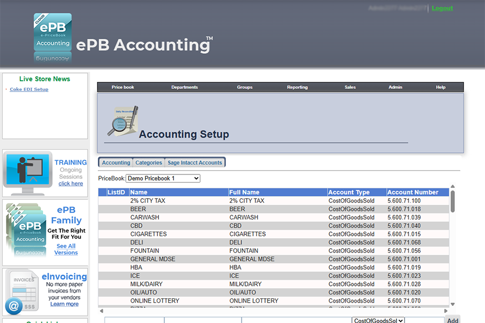Open the Price book menu
This screenshot has height=323, width=485.
pyautogui.click(x=123, y=87)
